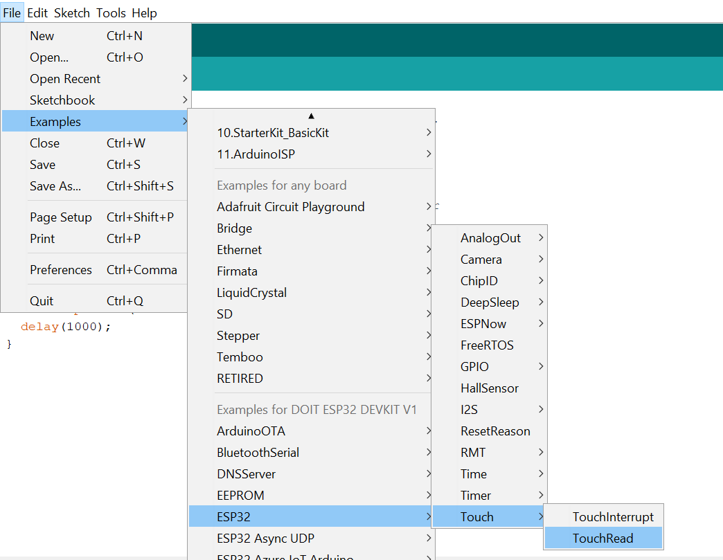Choose Open... from the File menu
723x560 pixels.
[x=96, y=57]
